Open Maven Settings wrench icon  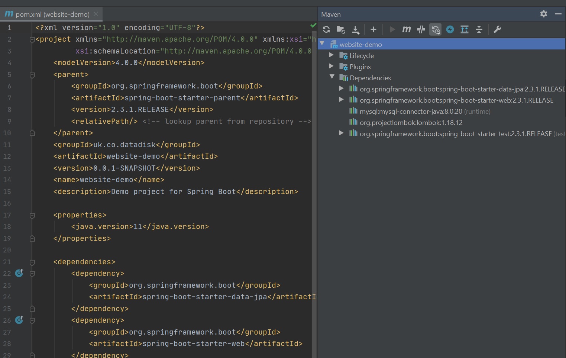click(497, 29)
